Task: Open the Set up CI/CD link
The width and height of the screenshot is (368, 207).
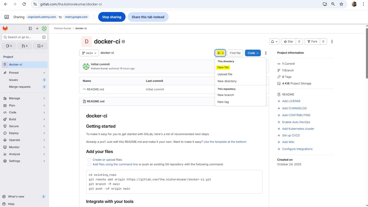Action: pos(291,135)
